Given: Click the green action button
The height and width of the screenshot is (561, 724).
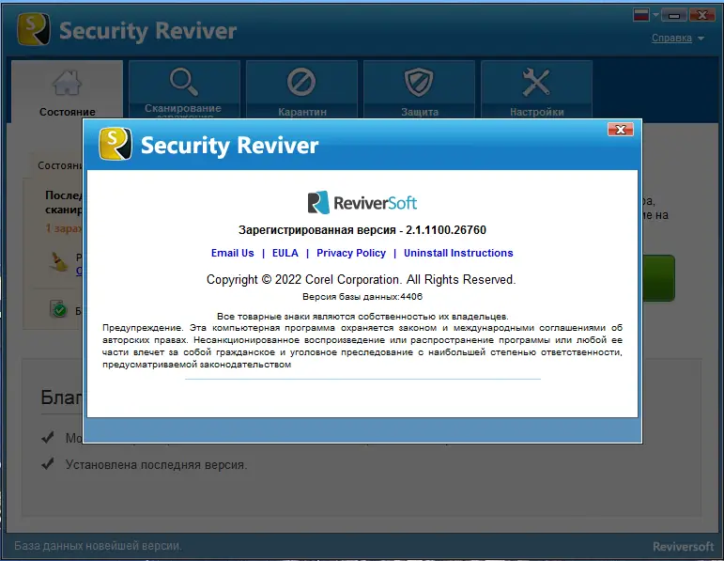Looking at the screenshot, I should [x=658, y=278].
